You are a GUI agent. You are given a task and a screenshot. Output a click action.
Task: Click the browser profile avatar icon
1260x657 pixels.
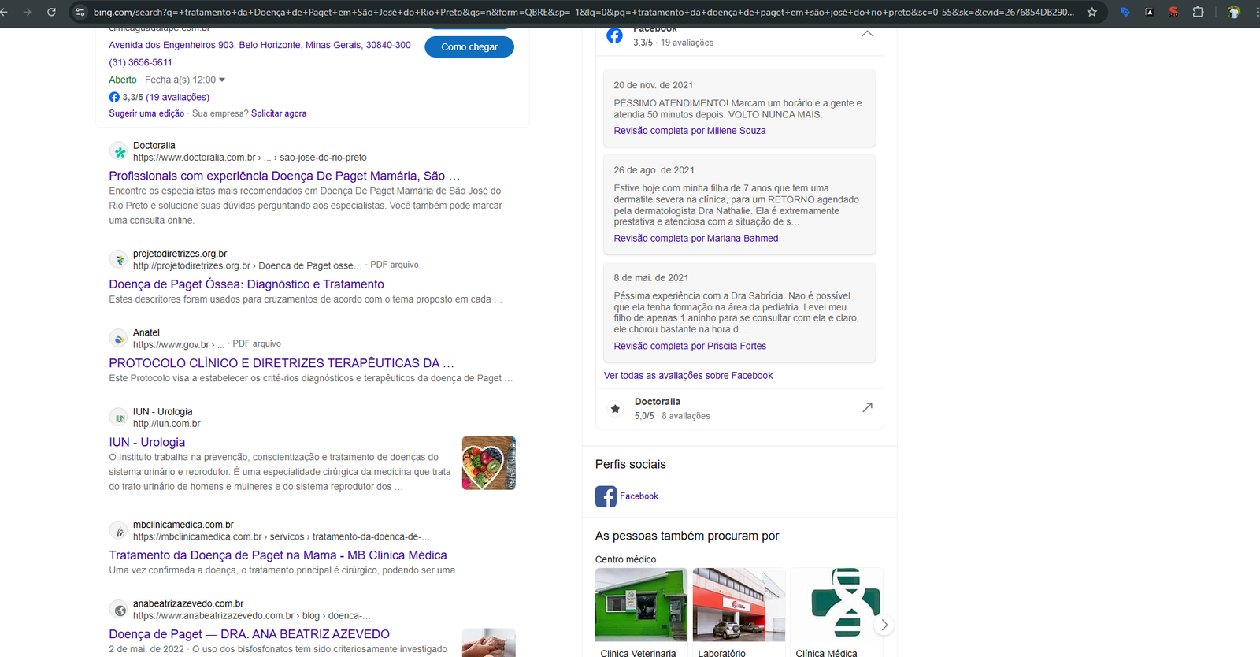tap(1233, 12)
